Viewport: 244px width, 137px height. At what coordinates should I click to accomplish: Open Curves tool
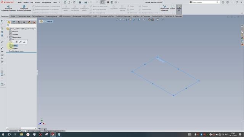(172, 7)
